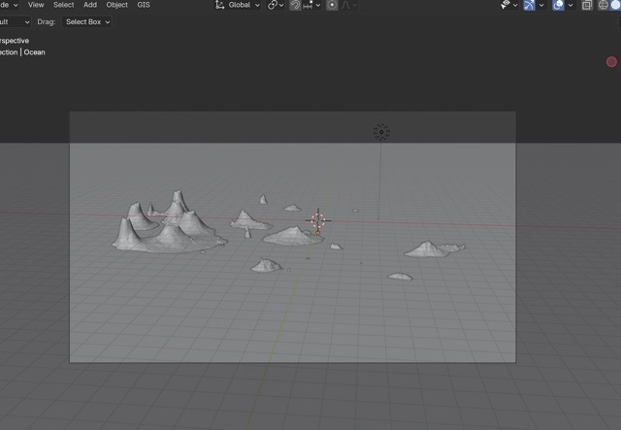Click the 3D cursor at scene origin
Screen dimensions: 621x430
point(317,221)
